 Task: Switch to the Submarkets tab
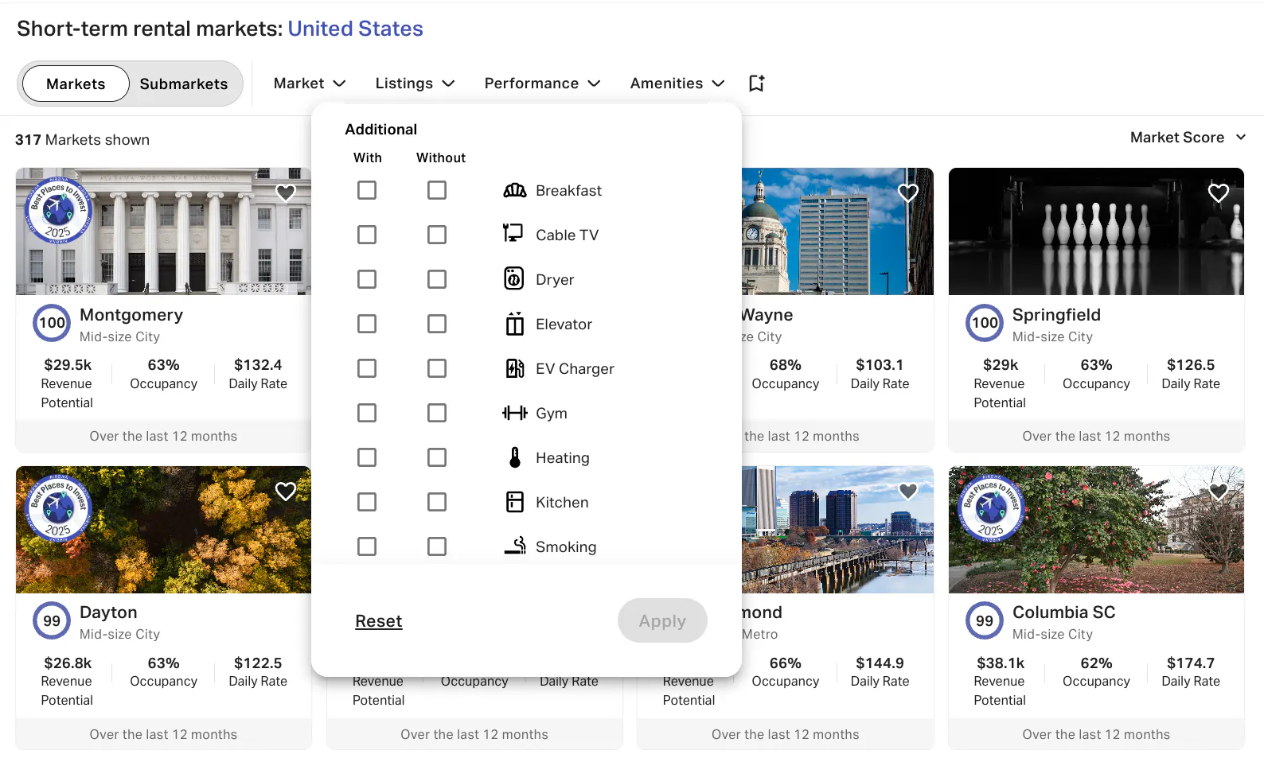coord(184,84)
